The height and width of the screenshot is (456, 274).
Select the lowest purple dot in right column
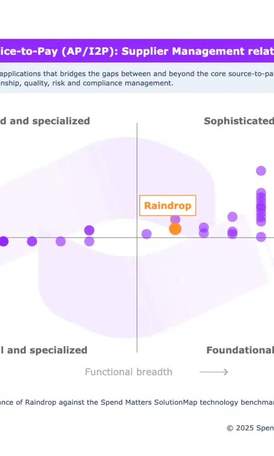click(261, 237)
